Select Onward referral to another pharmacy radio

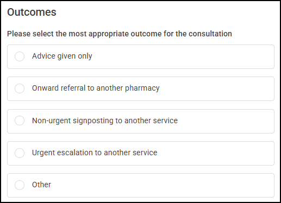(20, 88)
